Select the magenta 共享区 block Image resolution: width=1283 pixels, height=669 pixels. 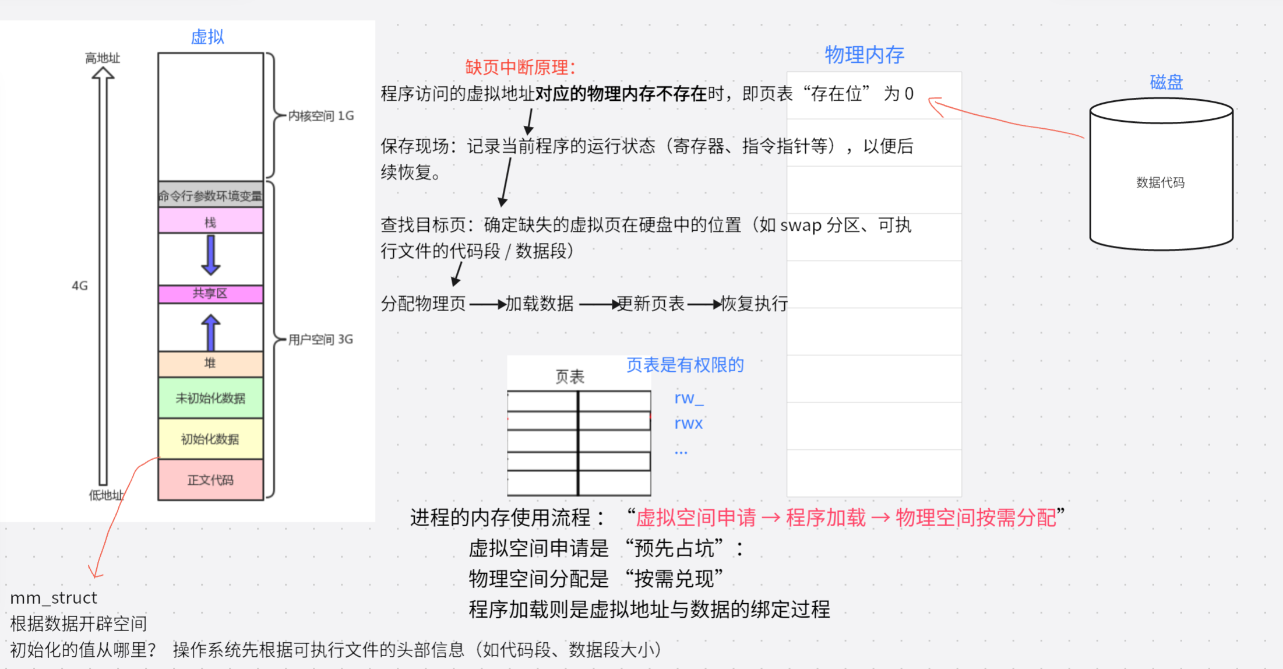pyautogui.click(x=210, y=294)
